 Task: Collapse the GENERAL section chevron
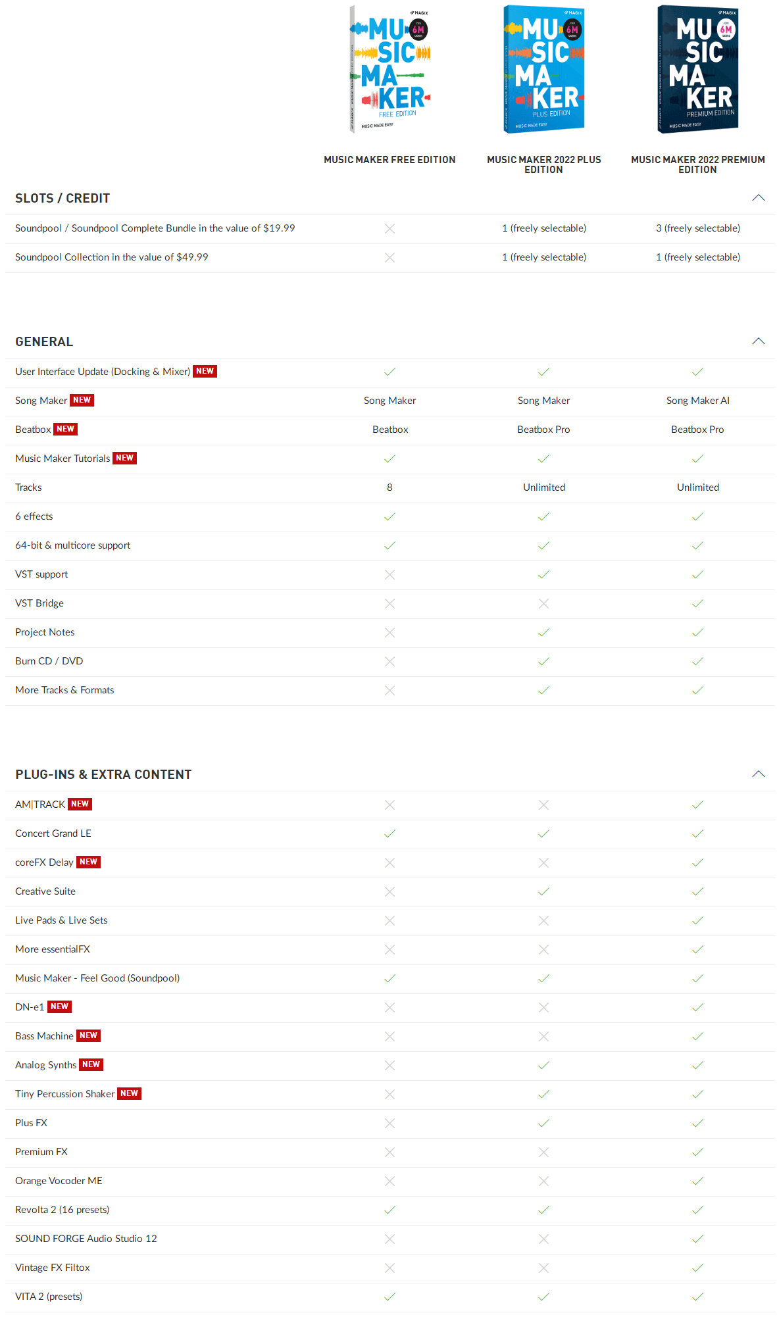[758, 341]
